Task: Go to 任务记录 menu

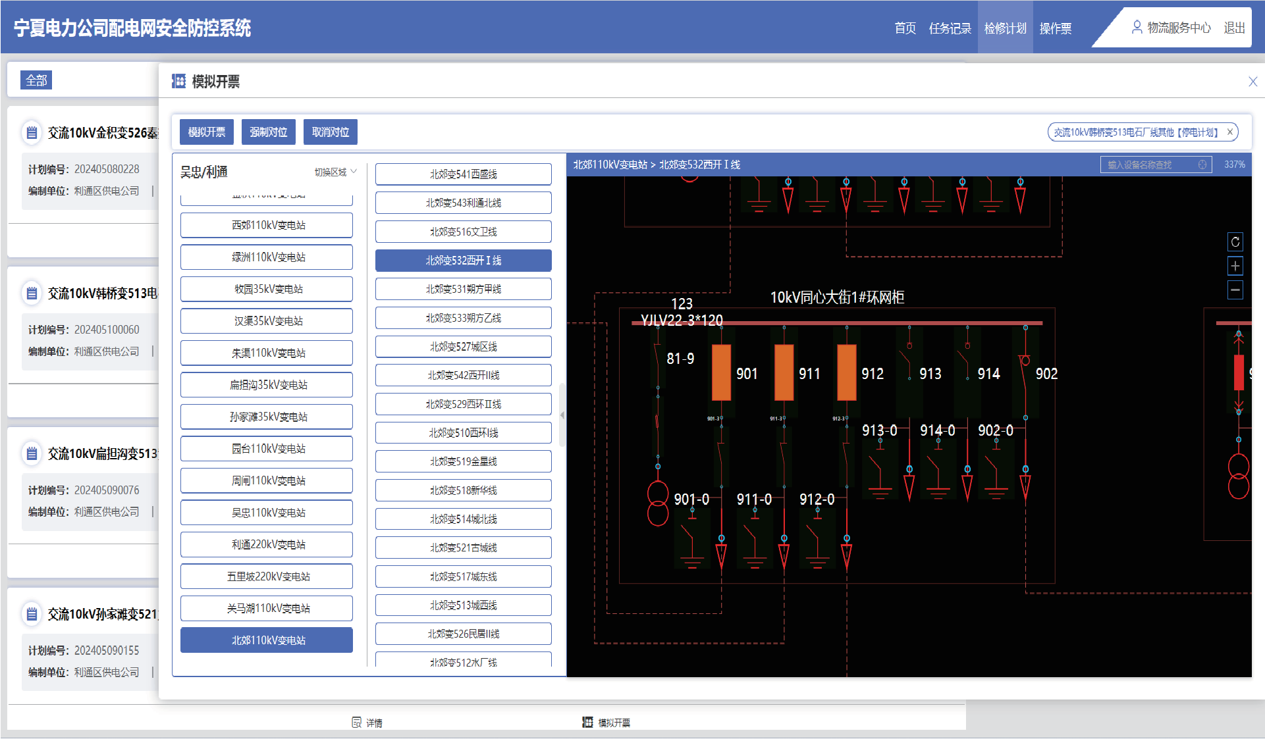Action: (x=950, y=28)
